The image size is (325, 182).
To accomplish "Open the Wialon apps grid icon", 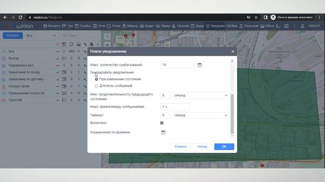I will (286, 26).
